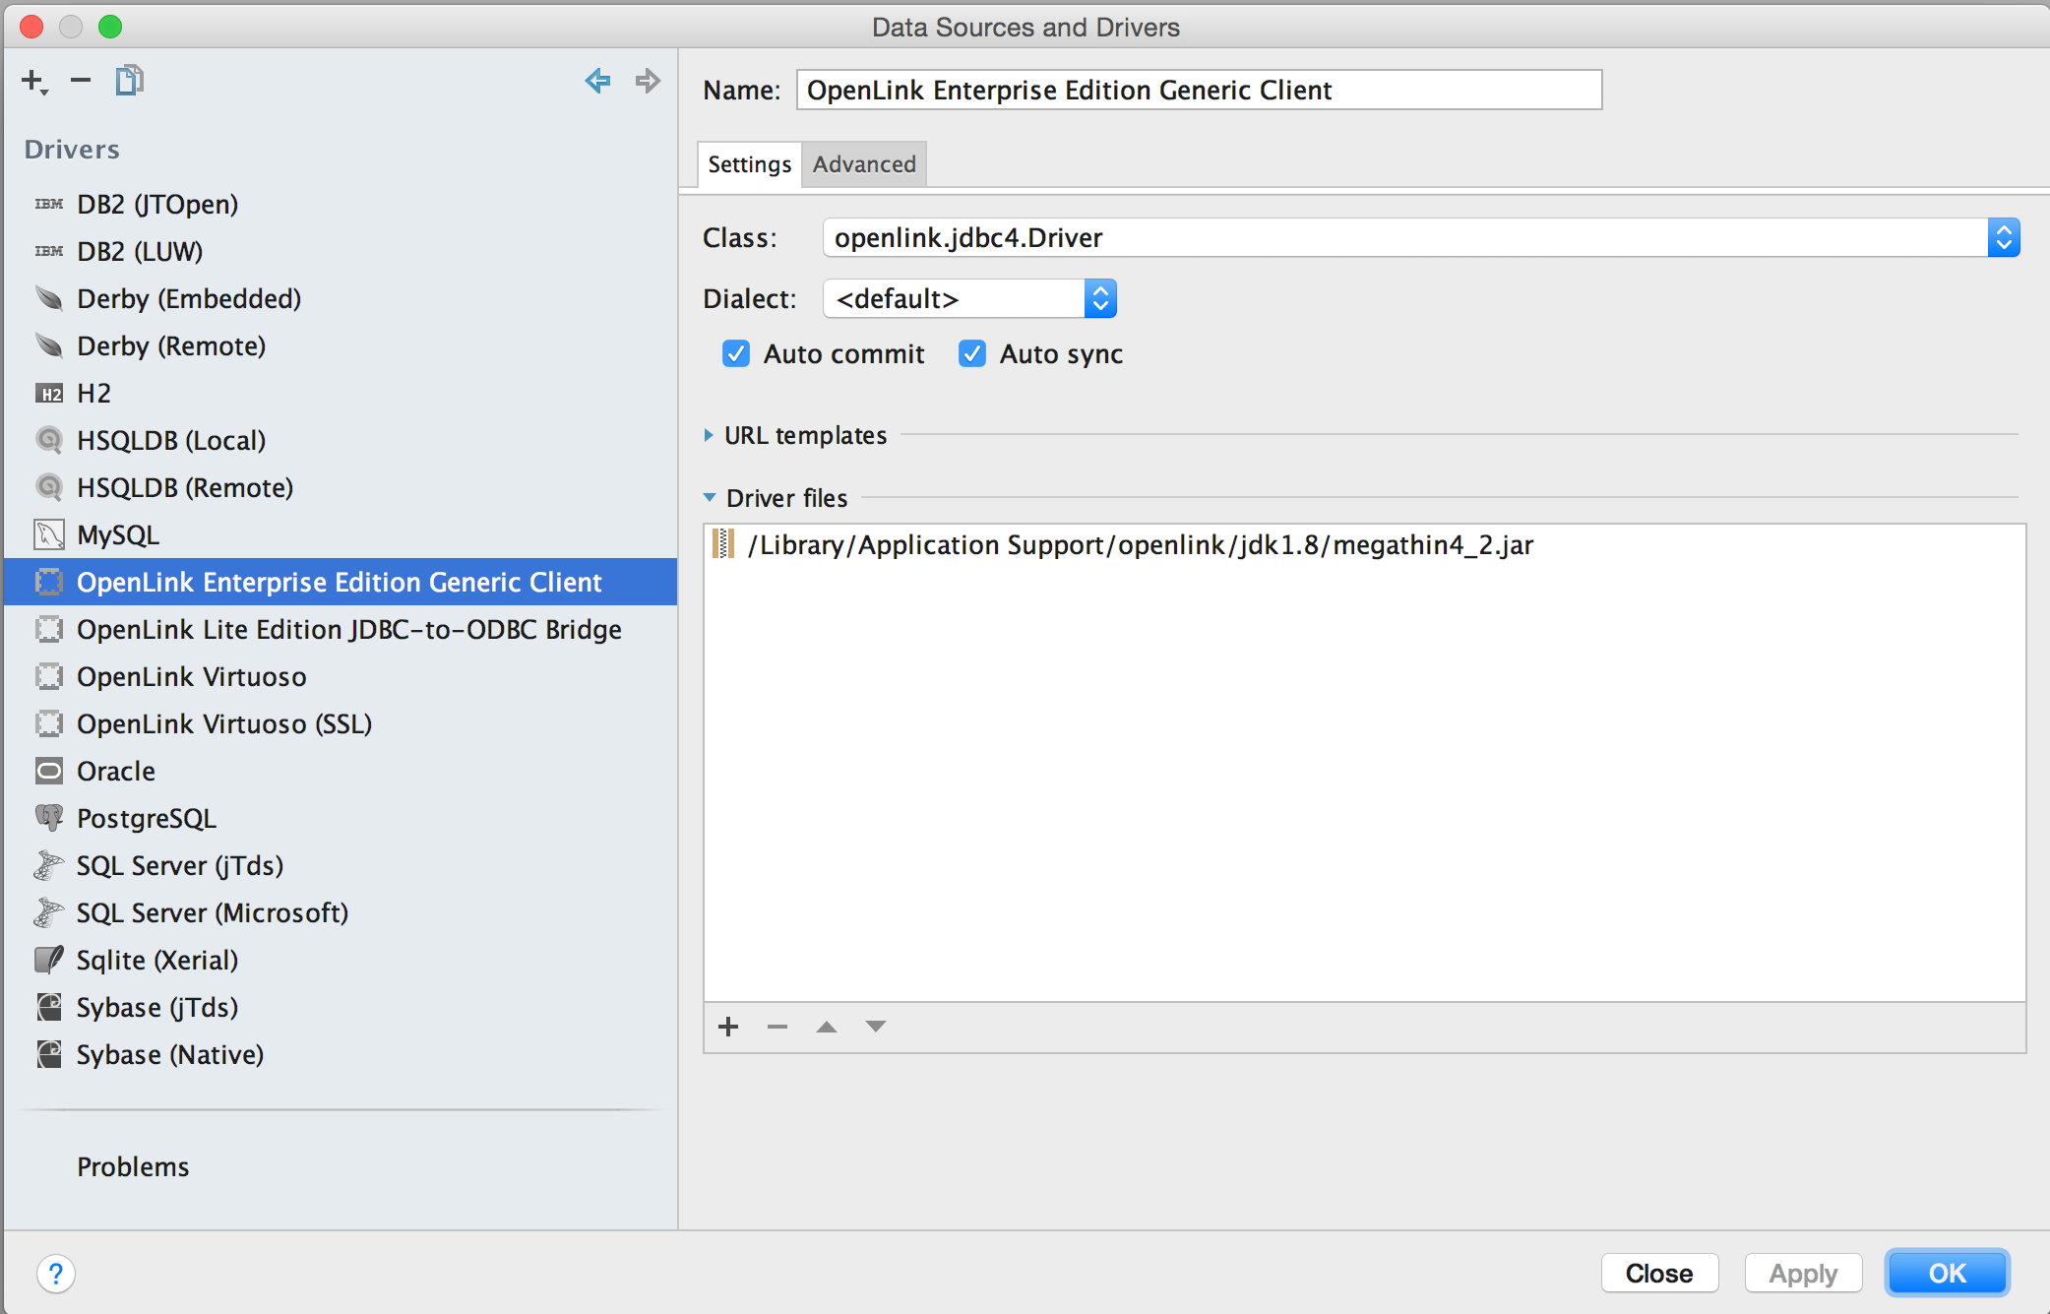Screen dimensions: 2050x1314
Task: Click the Sqlite (Xerial) icon
Action: [x=49, y=960]
